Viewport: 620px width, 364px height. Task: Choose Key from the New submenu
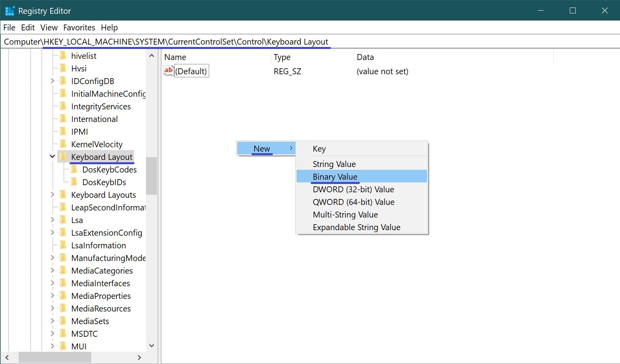(362, 148)
